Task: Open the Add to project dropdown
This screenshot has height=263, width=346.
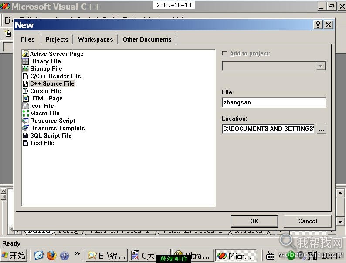Action: (x=321, y=66)
